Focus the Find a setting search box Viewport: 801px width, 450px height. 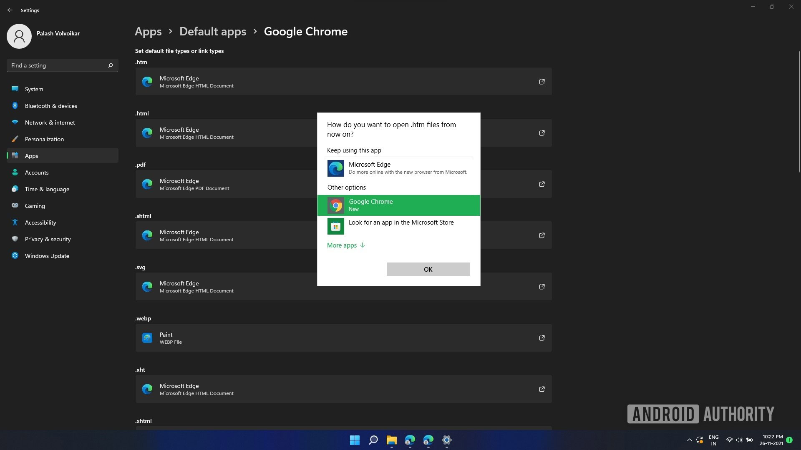[x=63, y=65]
